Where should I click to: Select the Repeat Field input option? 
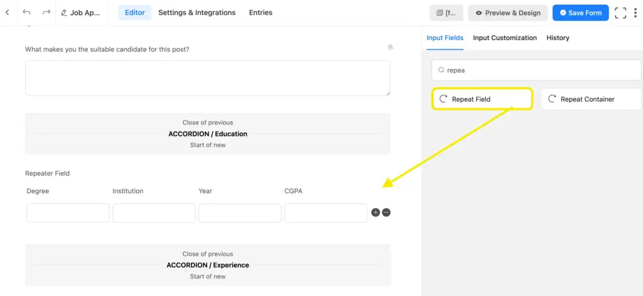[x=482, y=99]
